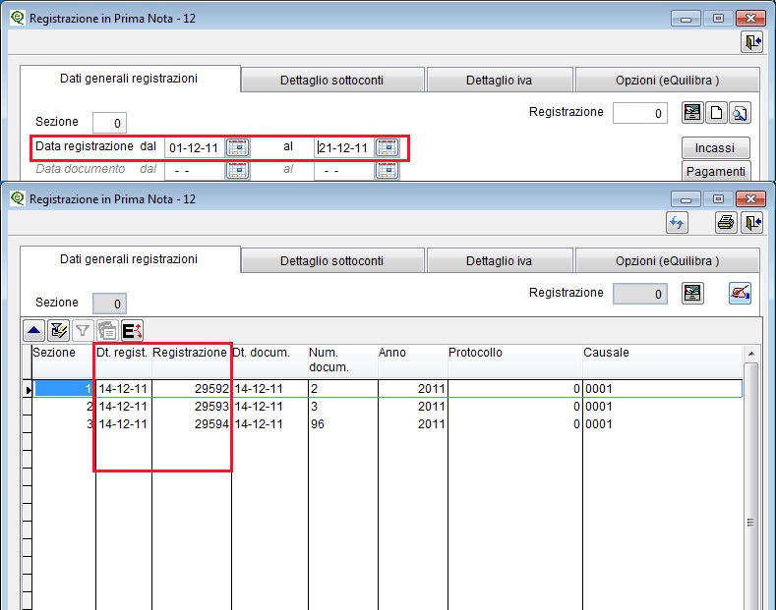Click the Sezione input field in upper window
This screenshot has height=610, width=776.
[109, 123]
